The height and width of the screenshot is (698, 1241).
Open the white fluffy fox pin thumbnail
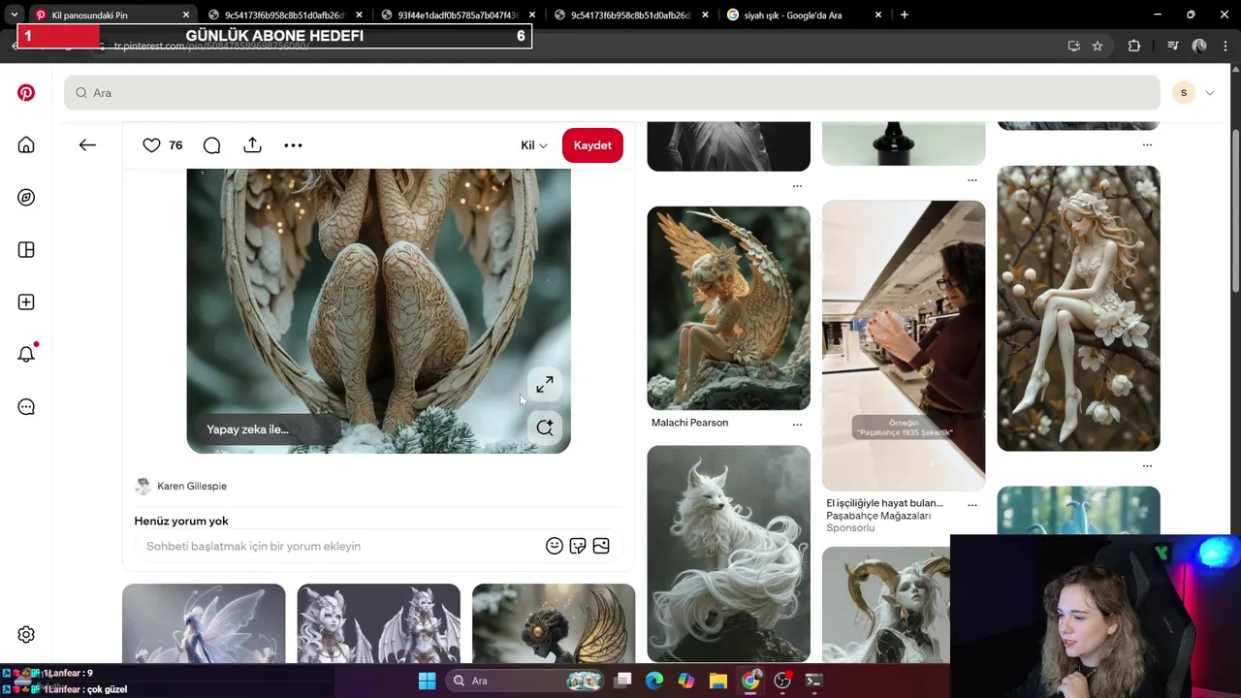pyautogui.click(x=728, y=554)
